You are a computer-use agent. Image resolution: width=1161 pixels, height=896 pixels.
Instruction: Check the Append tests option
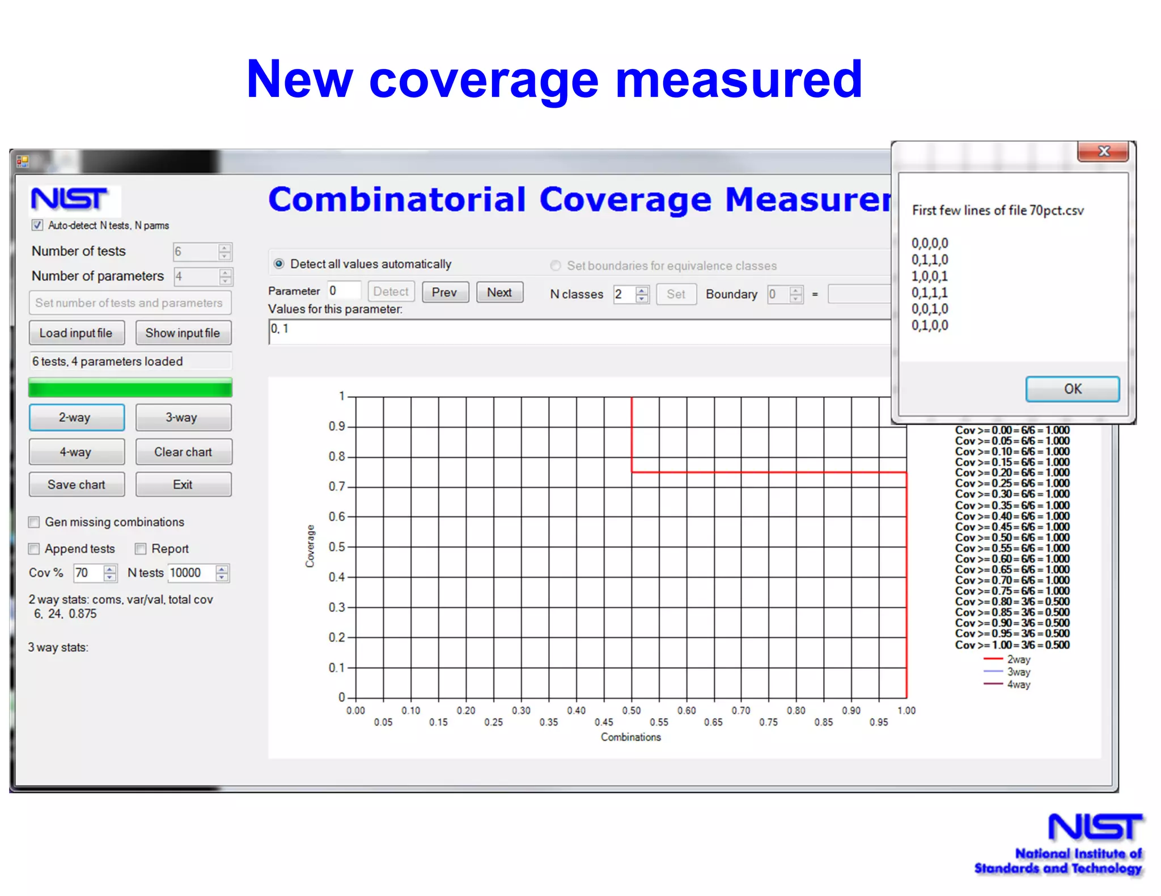pyautogui.click(x=34, y=548)
